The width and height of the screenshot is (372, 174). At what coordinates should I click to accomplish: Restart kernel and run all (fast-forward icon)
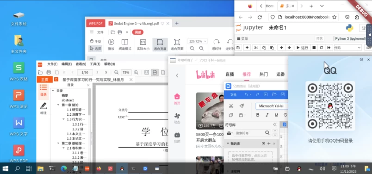point(329,48)
